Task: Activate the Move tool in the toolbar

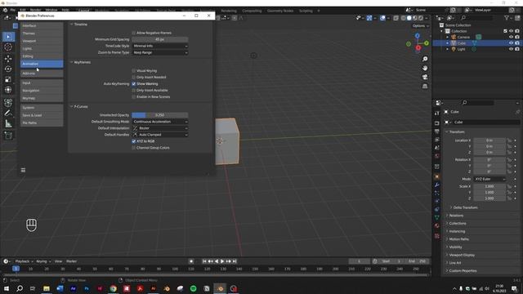Action: click(x=8, y=59)
